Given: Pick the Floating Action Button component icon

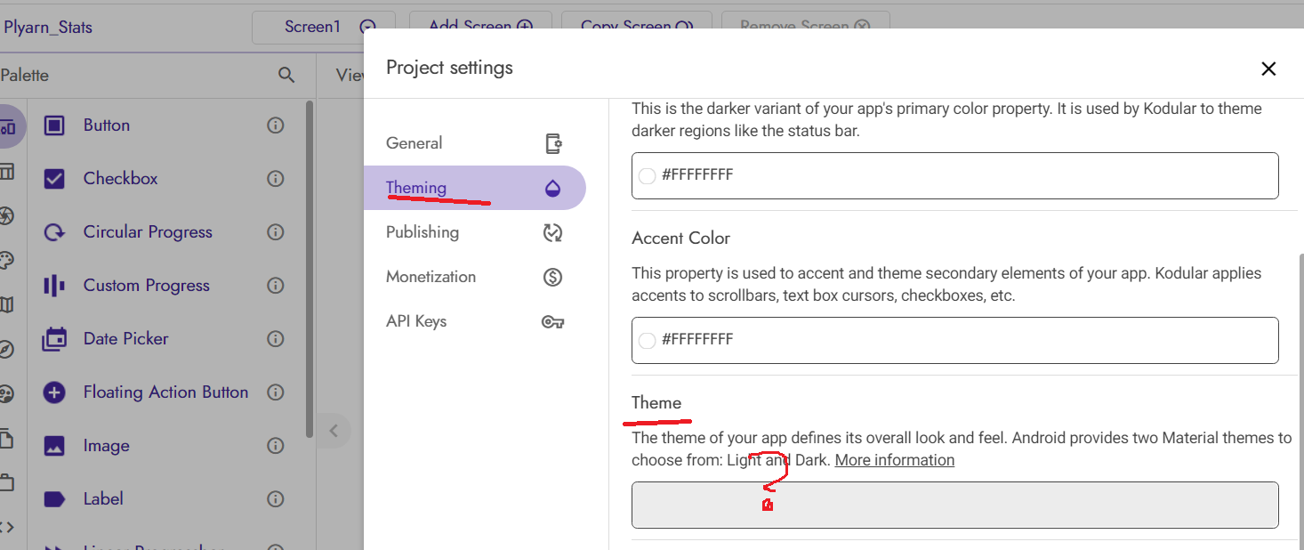Looking at the screenshot, I should coord(54,392).
